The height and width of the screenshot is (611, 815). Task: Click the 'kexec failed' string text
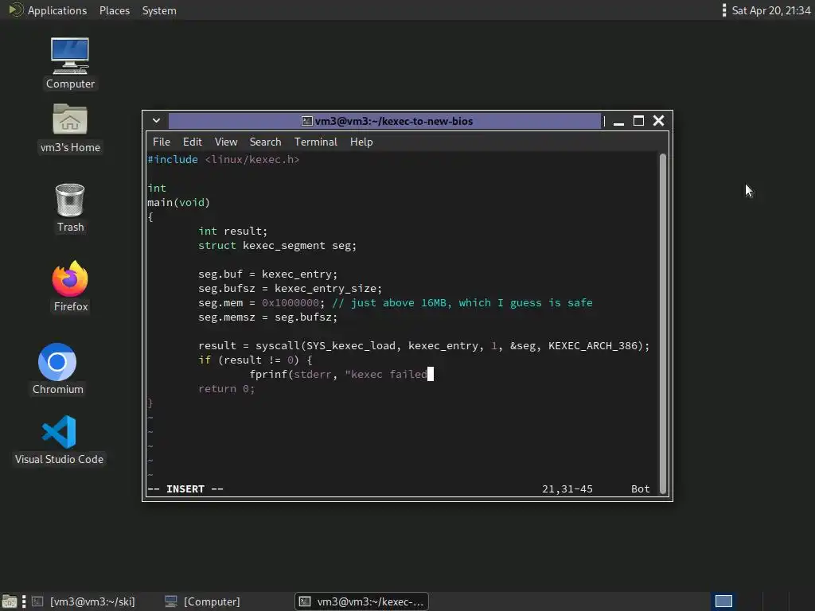point(388,375)
